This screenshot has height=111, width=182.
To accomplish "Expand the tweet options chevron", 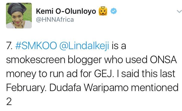I will pyautogui.click(x=179, y=11).
